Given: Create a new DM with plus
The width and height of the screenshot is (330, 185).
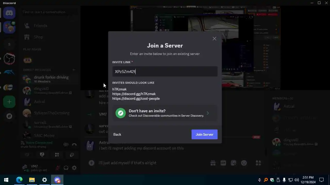Looking at the screenshot, I should (74, 70).
